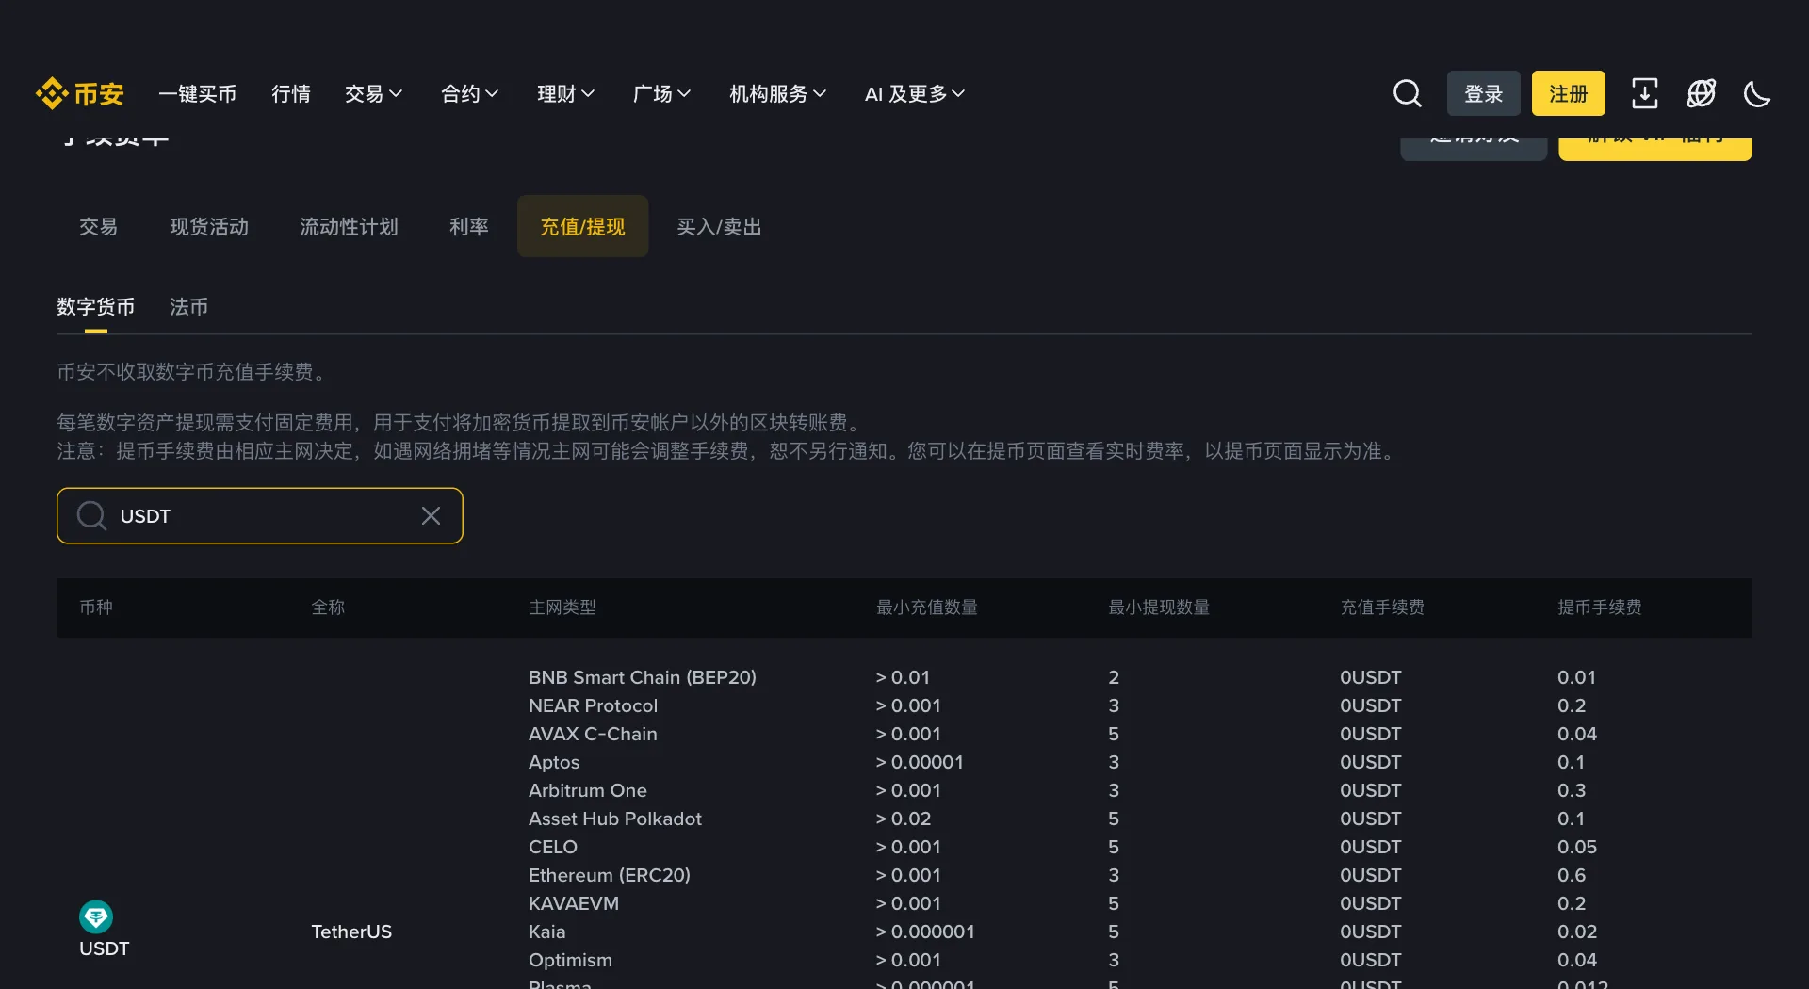This screenshot has height=989, width=1809.
Task: Click the NEAR Protocol network row
Action: click(x=593, y=705)
